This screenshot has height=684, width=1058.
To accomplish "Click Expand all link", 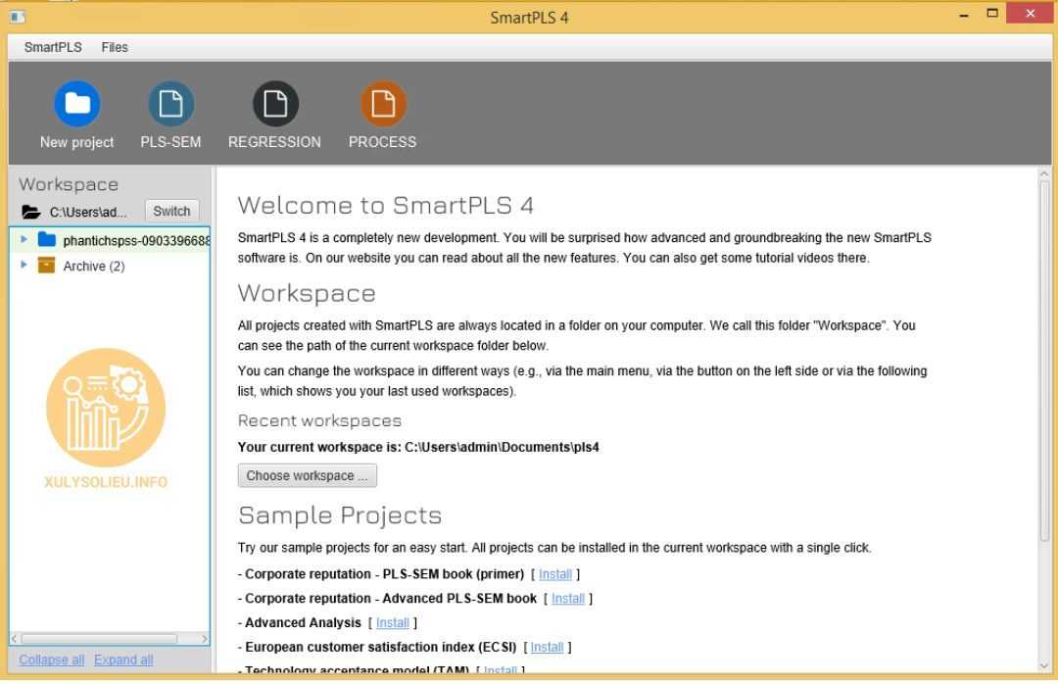I will click(x=123, y=660).
